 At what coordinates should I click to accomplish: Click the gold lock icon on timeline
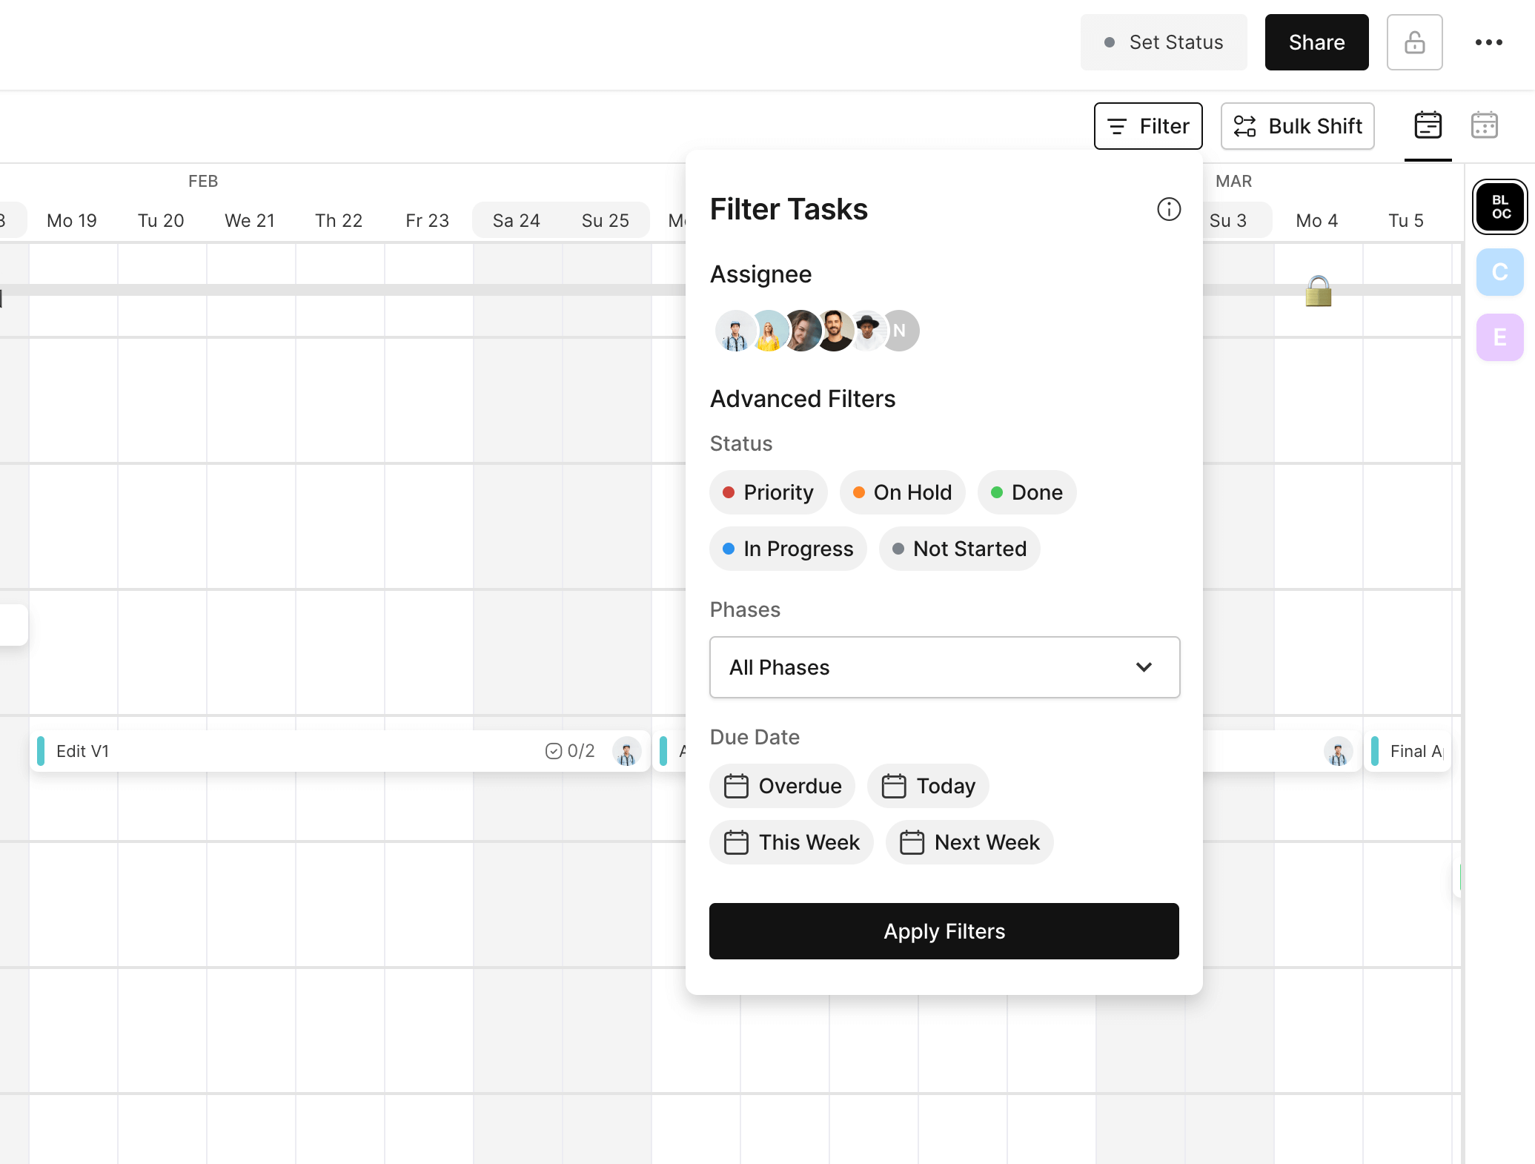click(1319, 291)
